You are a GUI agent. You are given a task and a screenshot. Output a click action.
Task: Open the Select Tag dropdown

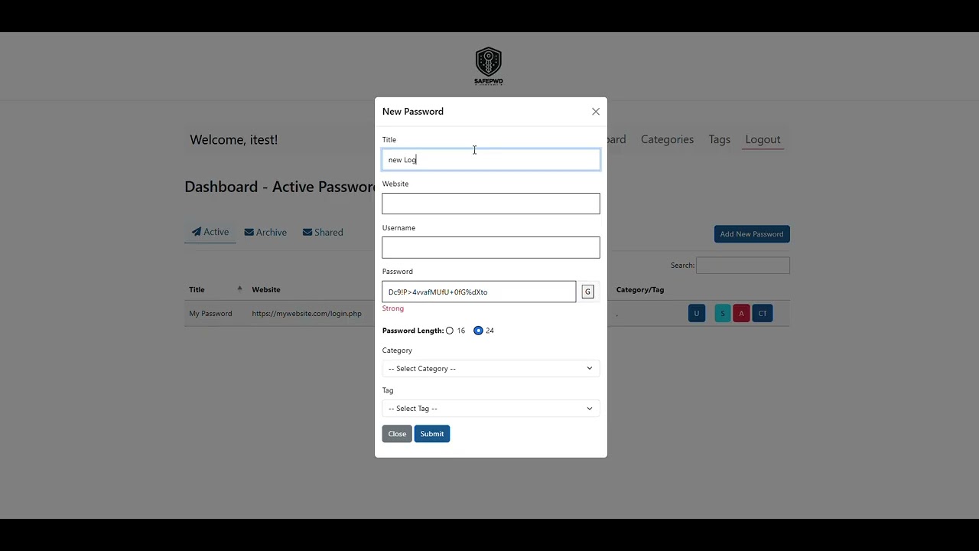[x=490, y=408]
